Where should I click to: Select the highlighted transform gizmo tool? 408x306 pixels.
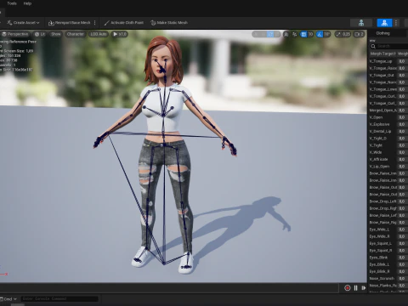pos(270,34)
